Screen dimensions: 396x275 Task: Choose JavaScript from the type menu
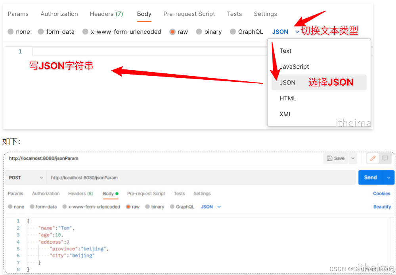click(319, 67)
